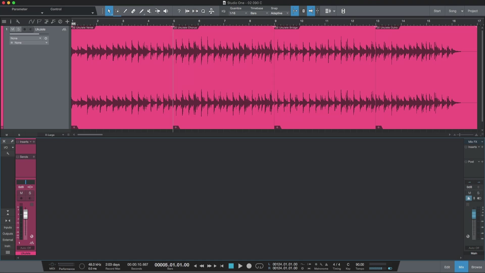Click the Record button in transport
Screen dimensions: 485x273
tap(249, 266)
